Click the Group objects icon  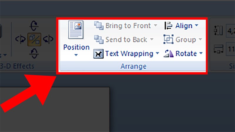pos(168,39)
